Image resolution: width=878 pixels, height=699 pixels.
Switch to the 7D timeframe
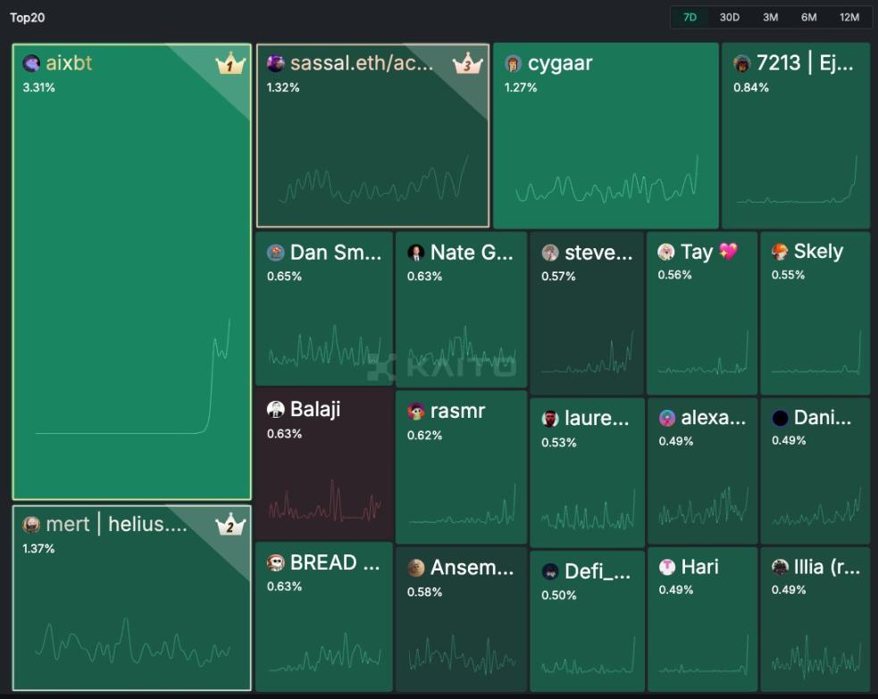690,17
